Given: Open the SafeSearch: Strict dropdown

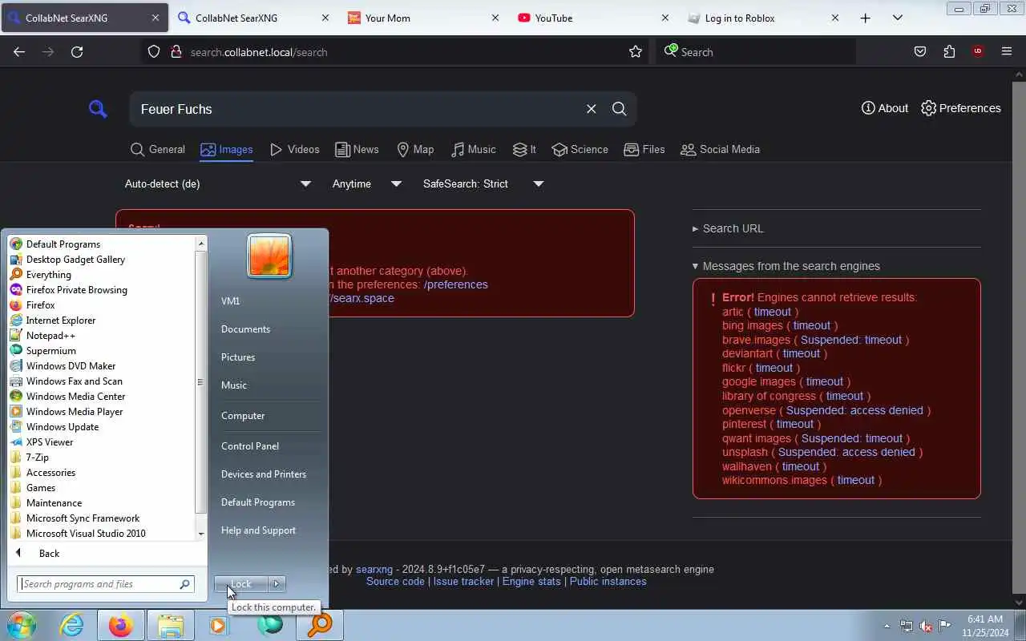Looking at the screenshot, I should click(x=483, y=183).
